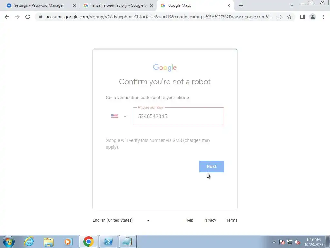This screenshot has width=330, height=248.
Task: Reload the current page
Action: point(28,17)
